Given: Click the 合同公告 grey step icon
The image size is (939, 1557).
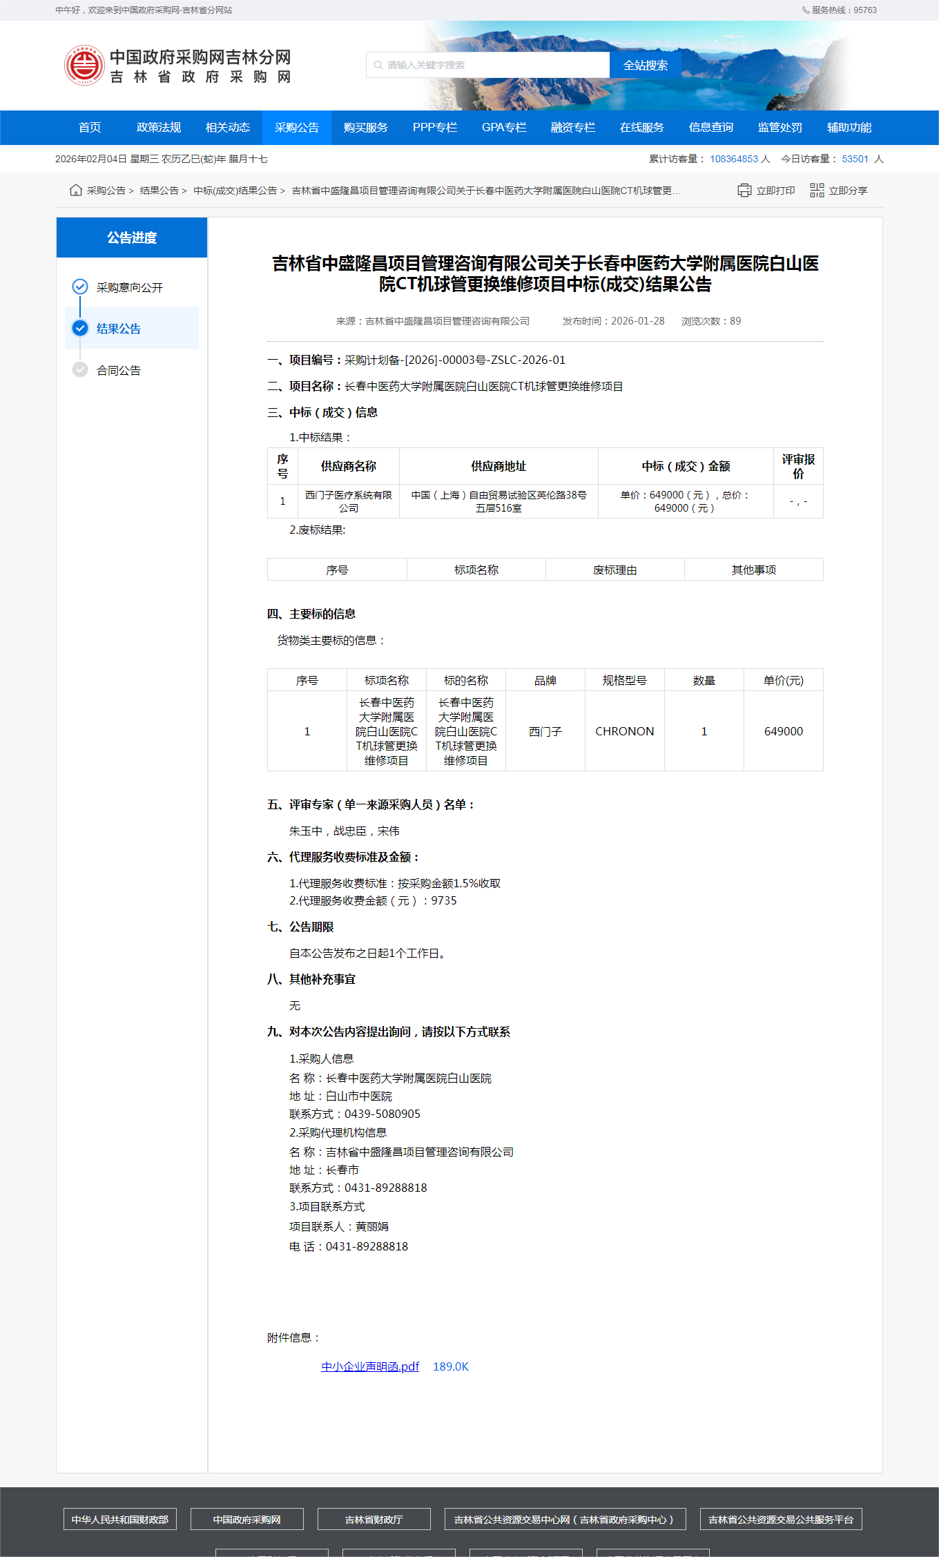Looking at the screenshot, I should click(x=80, y=369).
